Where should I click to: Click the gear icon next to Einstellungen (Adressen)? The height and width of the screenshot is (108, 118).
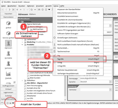click(x=54, y=38)
